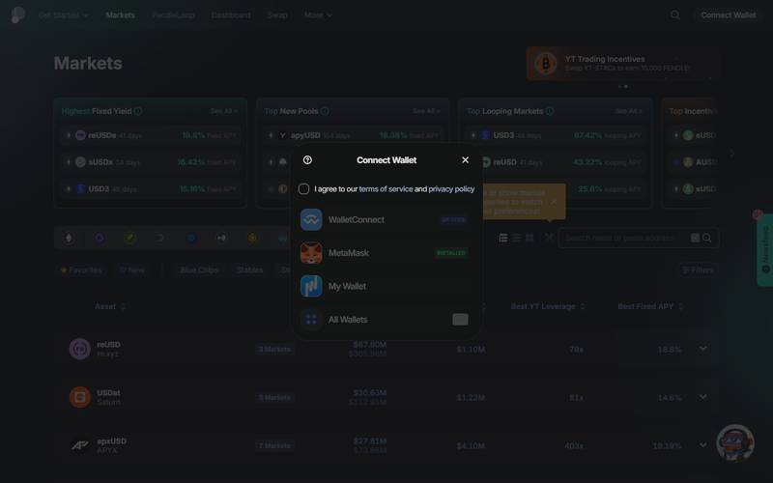Open the PendleLoop nav item

pyautogui.click(x=173, y=15)
